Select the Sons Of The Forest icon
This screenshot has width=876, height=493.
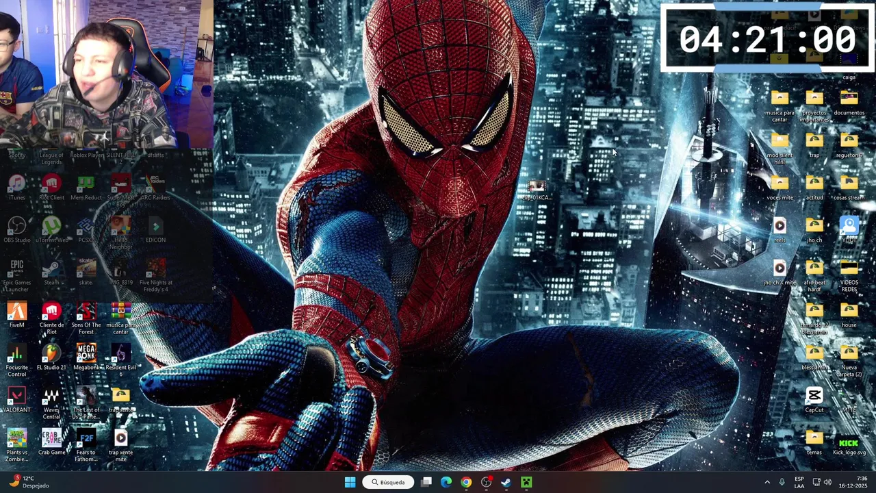(86, 318)
